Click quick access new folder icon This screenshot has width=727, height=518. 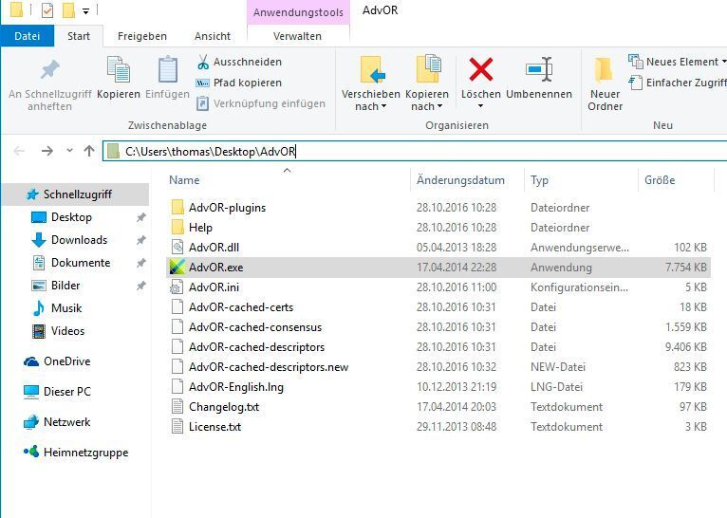pos(68,10)
